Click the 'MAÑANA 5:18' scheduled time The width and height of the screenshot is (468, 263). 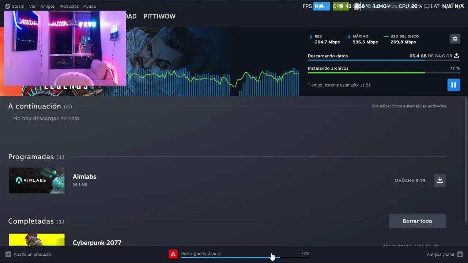coord(410,180)
